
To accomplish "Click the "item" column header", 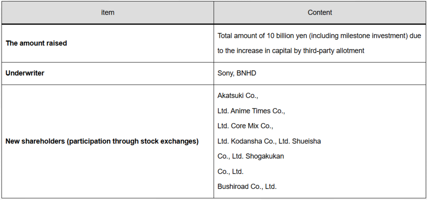I will click(x=107, y=13).
